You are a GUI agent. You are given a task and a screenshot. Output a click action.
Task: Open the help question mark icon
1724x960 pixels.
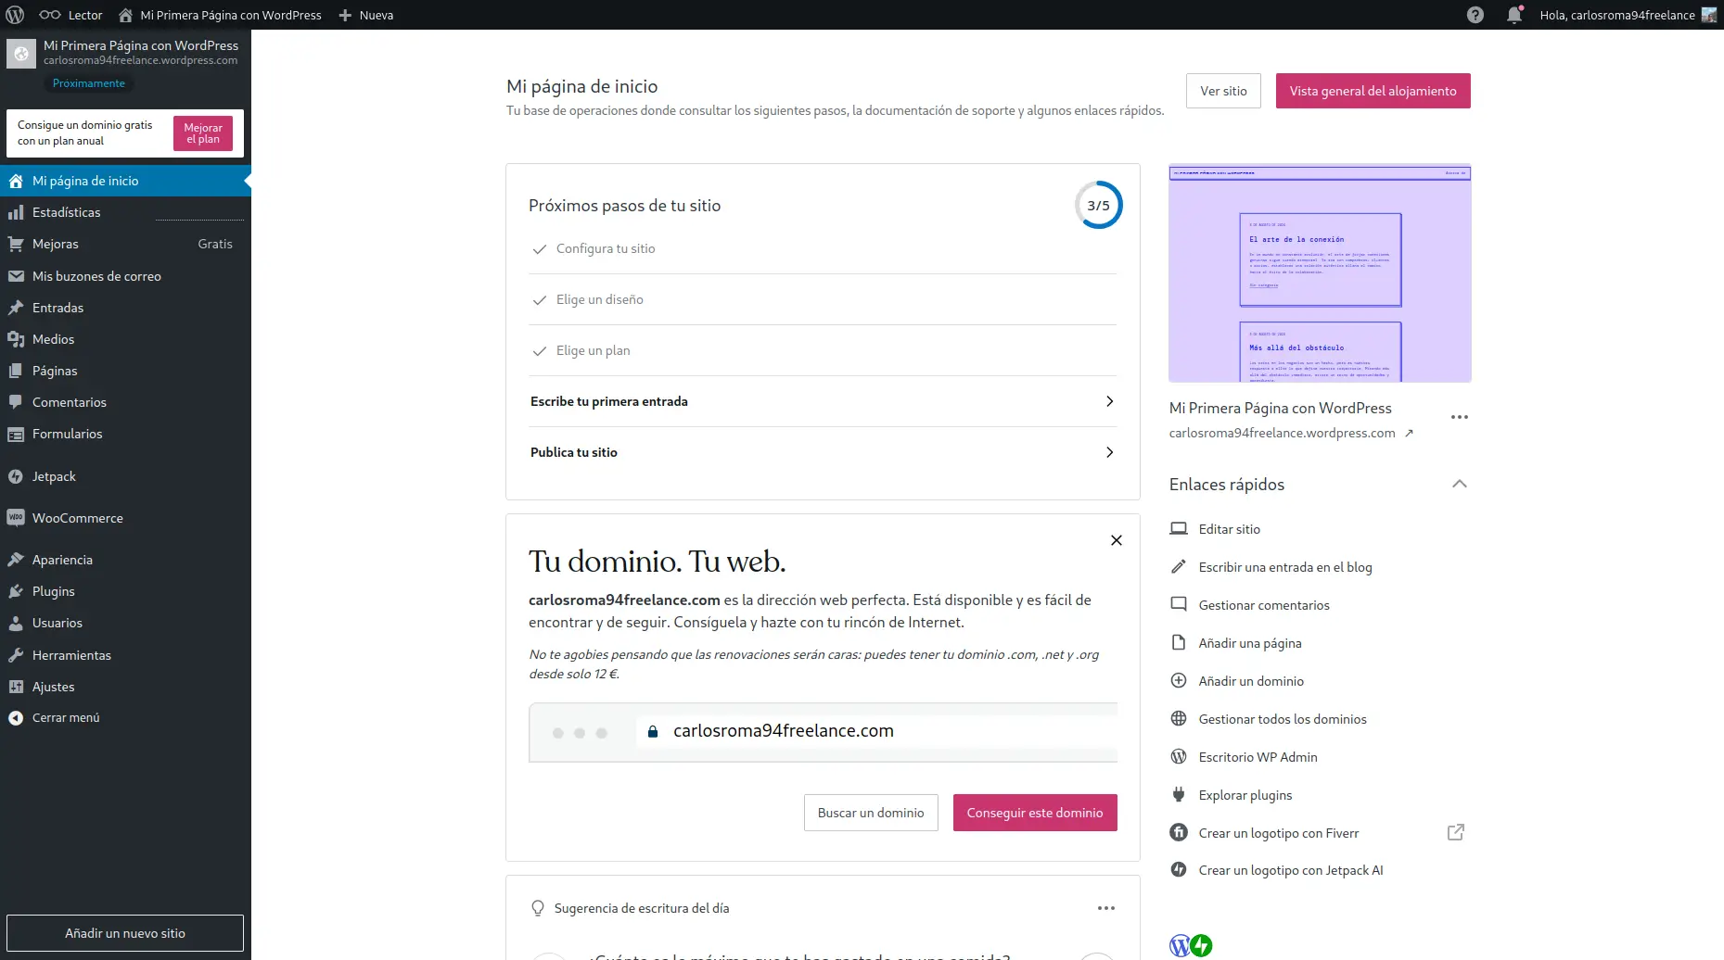point(1475,15)
